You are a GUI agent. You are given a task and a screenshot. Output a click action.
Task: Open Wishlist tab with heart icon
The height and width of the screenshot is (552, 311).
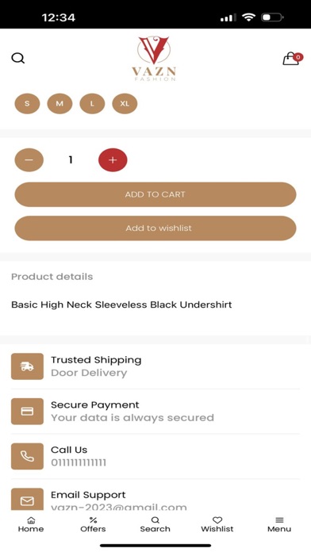point(217,524)
